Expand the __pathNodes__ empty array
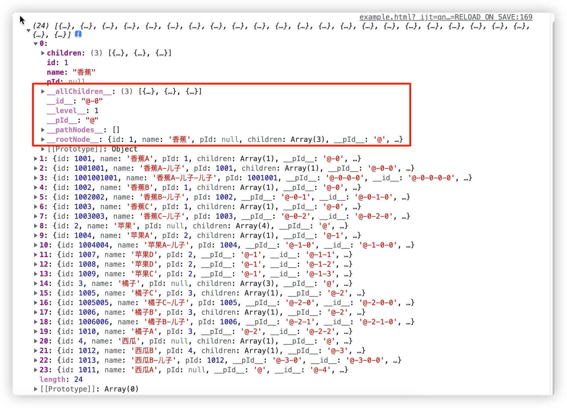 click(43, 130)
